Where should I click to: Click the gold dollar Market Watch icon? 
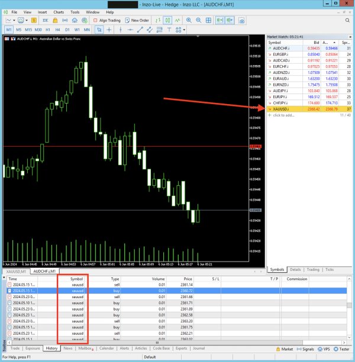(x=34, y=20)
